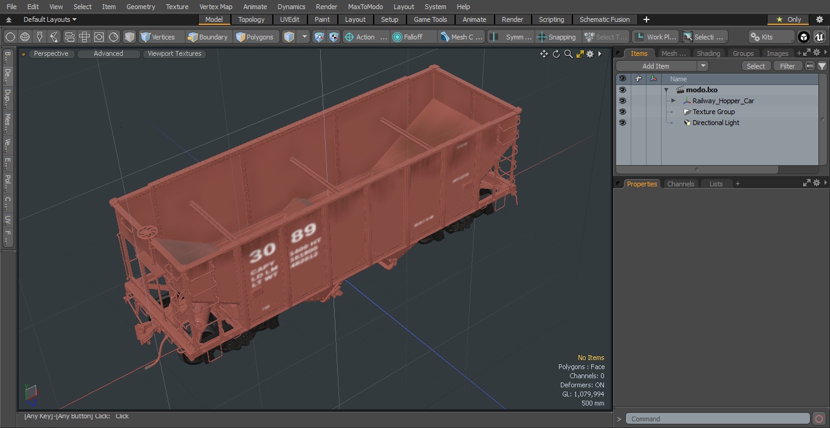Image resolution: width=830 pixels, height=428 pixels.
Task: Open the Perspective view dropdown
Action: pyautogui.click(x=51, y=53)
